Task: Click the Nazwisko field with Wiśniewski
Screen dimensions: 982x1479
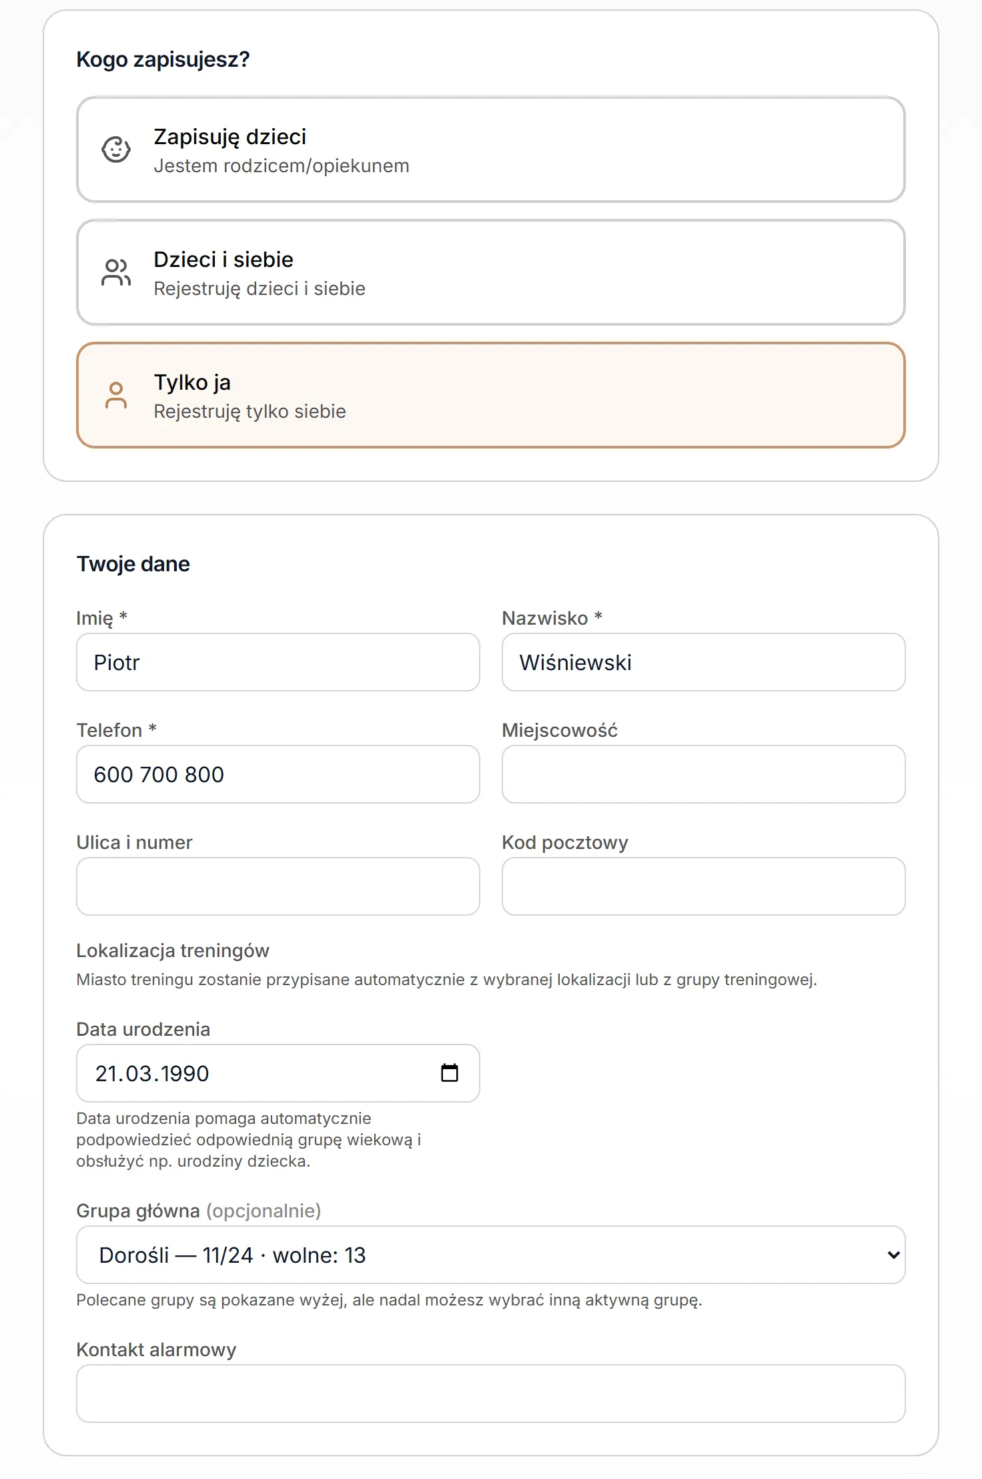Action: click(x=704, y=662)
